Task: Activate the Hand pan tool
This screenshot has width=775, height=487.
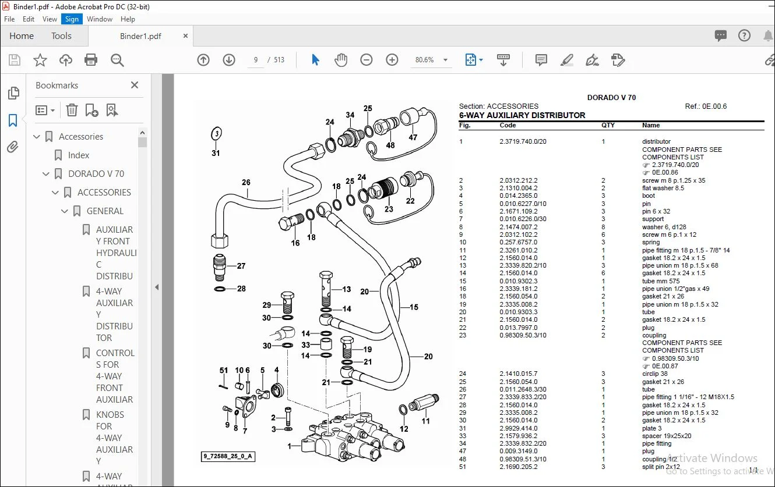Action: [x=341, y=60]
